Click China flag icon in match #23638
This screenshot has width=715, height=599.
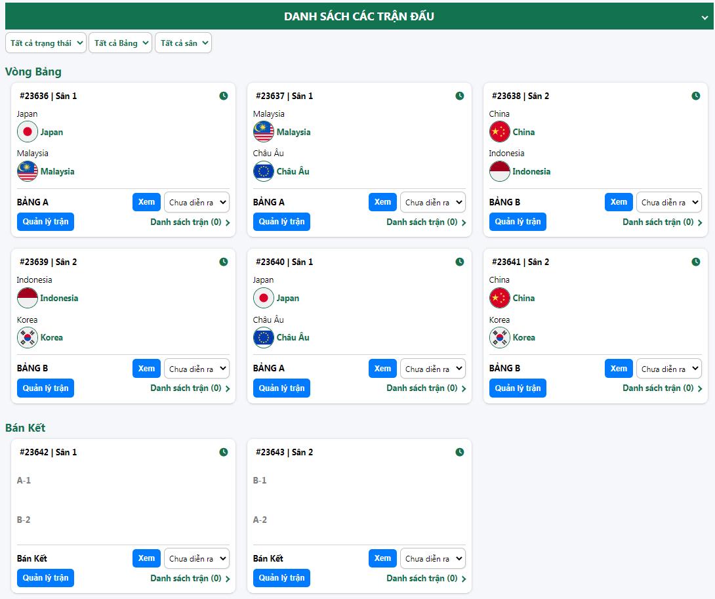tap(500, 132)
